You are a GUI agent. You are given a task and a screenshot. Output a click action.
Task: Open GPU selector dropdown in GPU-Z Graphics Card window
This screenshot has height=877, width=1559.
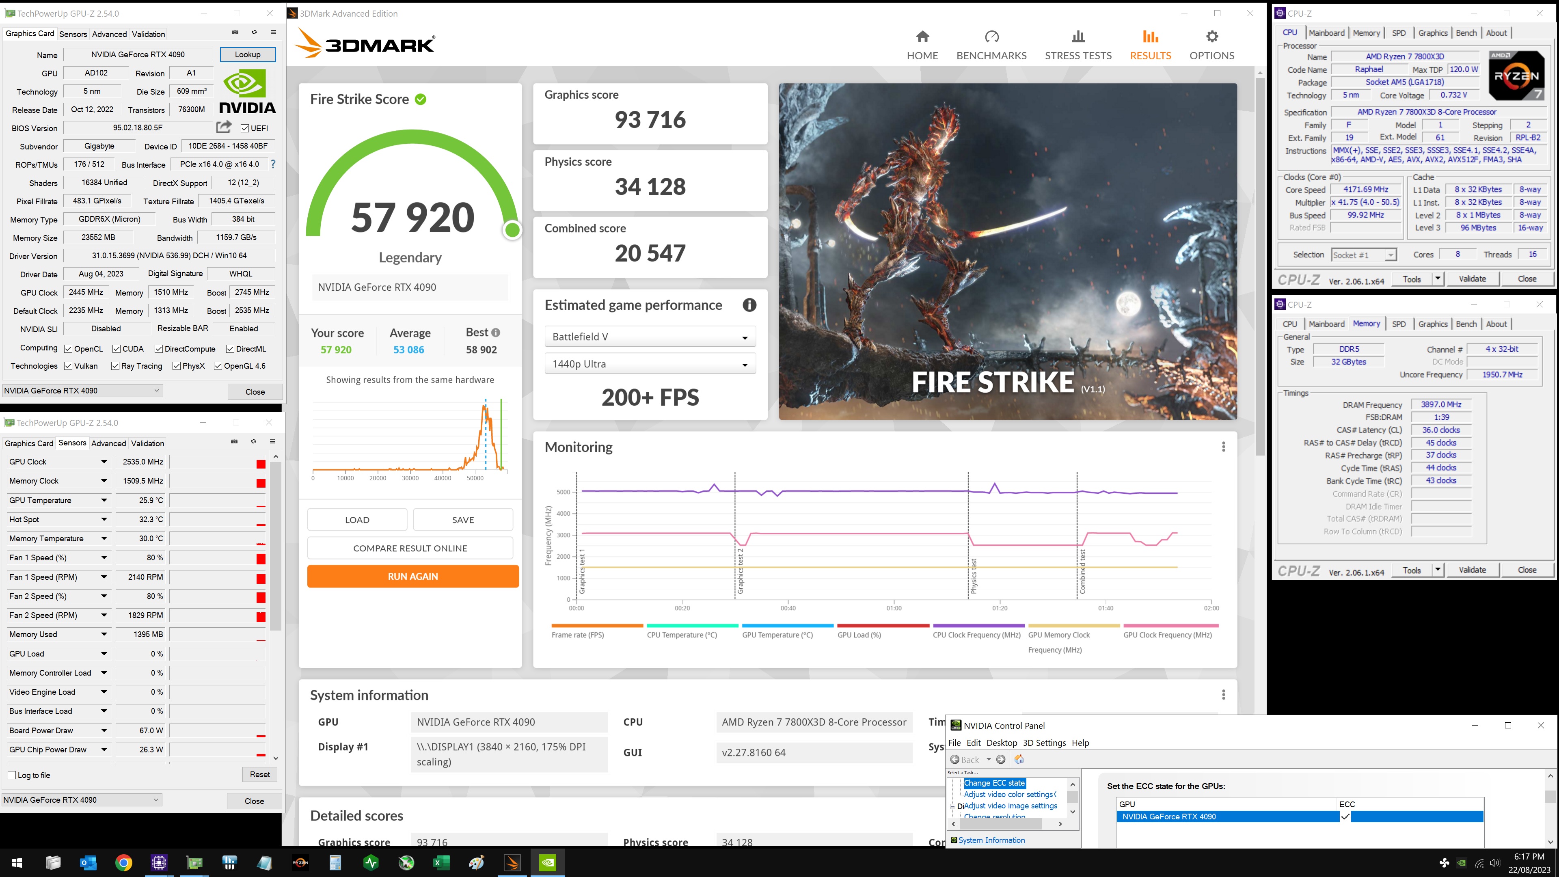(83, 390)
